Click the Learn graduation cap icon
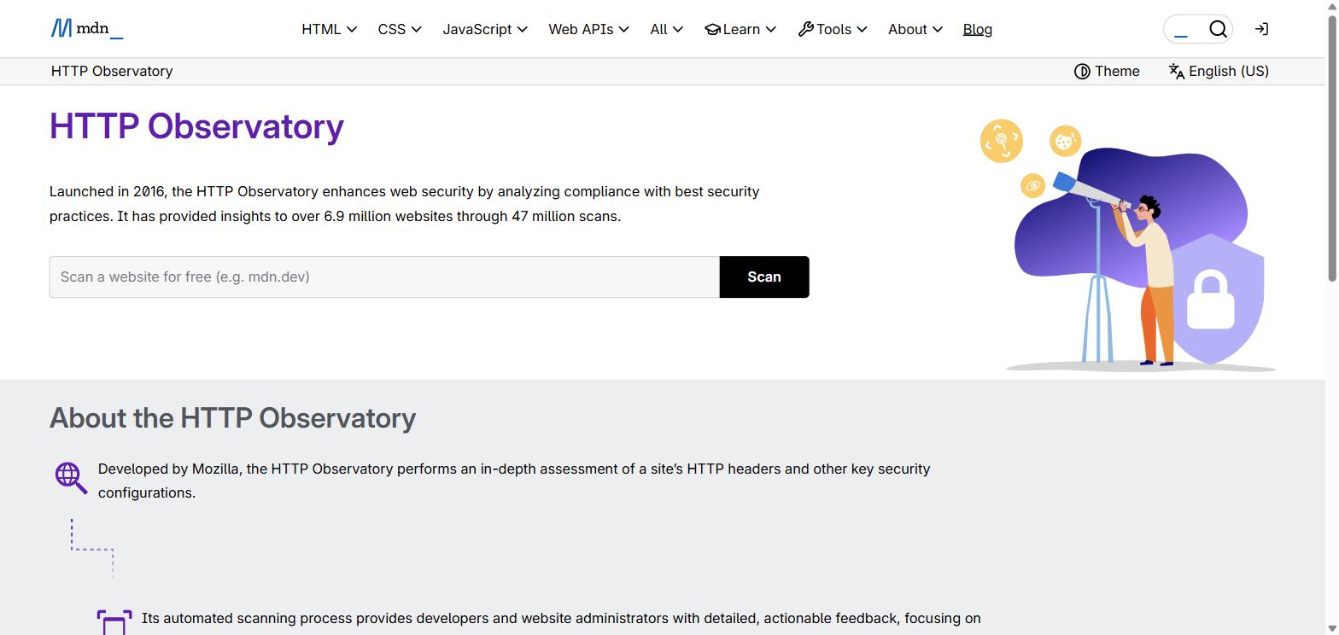This screenshot has height=635, width=1339. (x=712, y=29)
